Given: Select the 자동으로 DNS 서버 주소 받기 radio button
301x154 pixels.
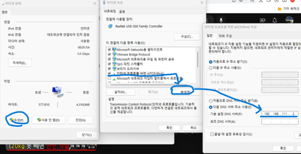Looking at the screenshot, I should (210, 101).
